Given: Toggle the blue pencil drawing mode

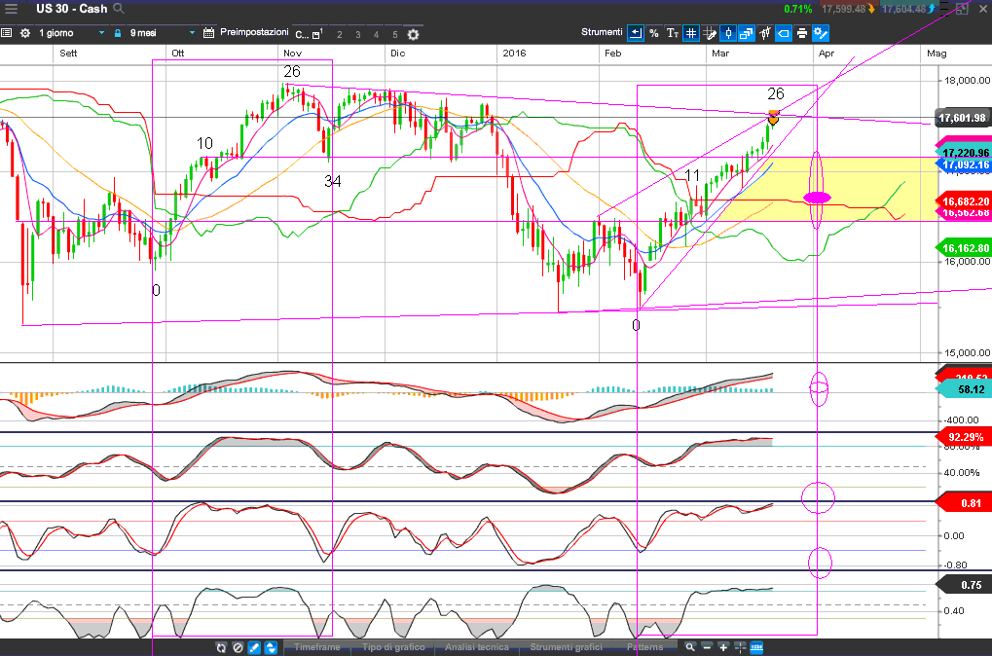Looking at the screenshot, I should point(254,647).
